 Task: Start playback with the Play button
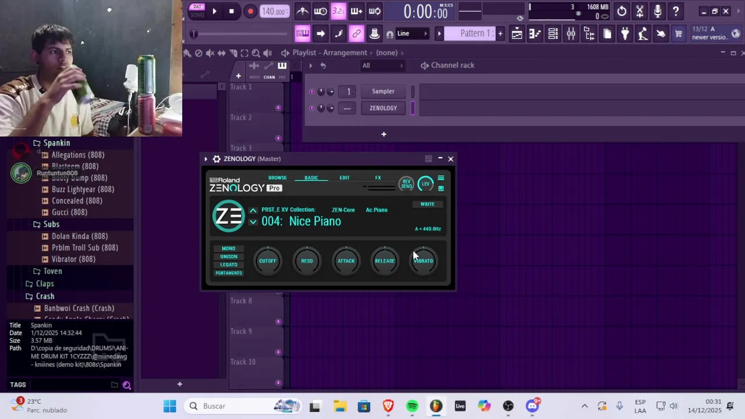[x=214, y=11]
